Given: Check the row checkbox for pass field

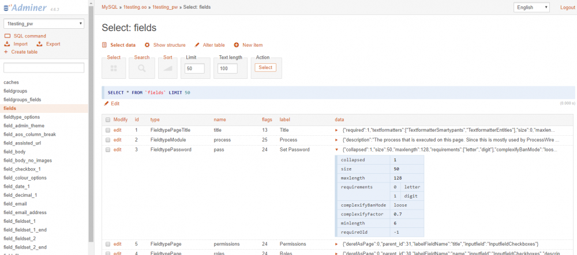Looking at the screenshot, I should (x=107, y=150).
